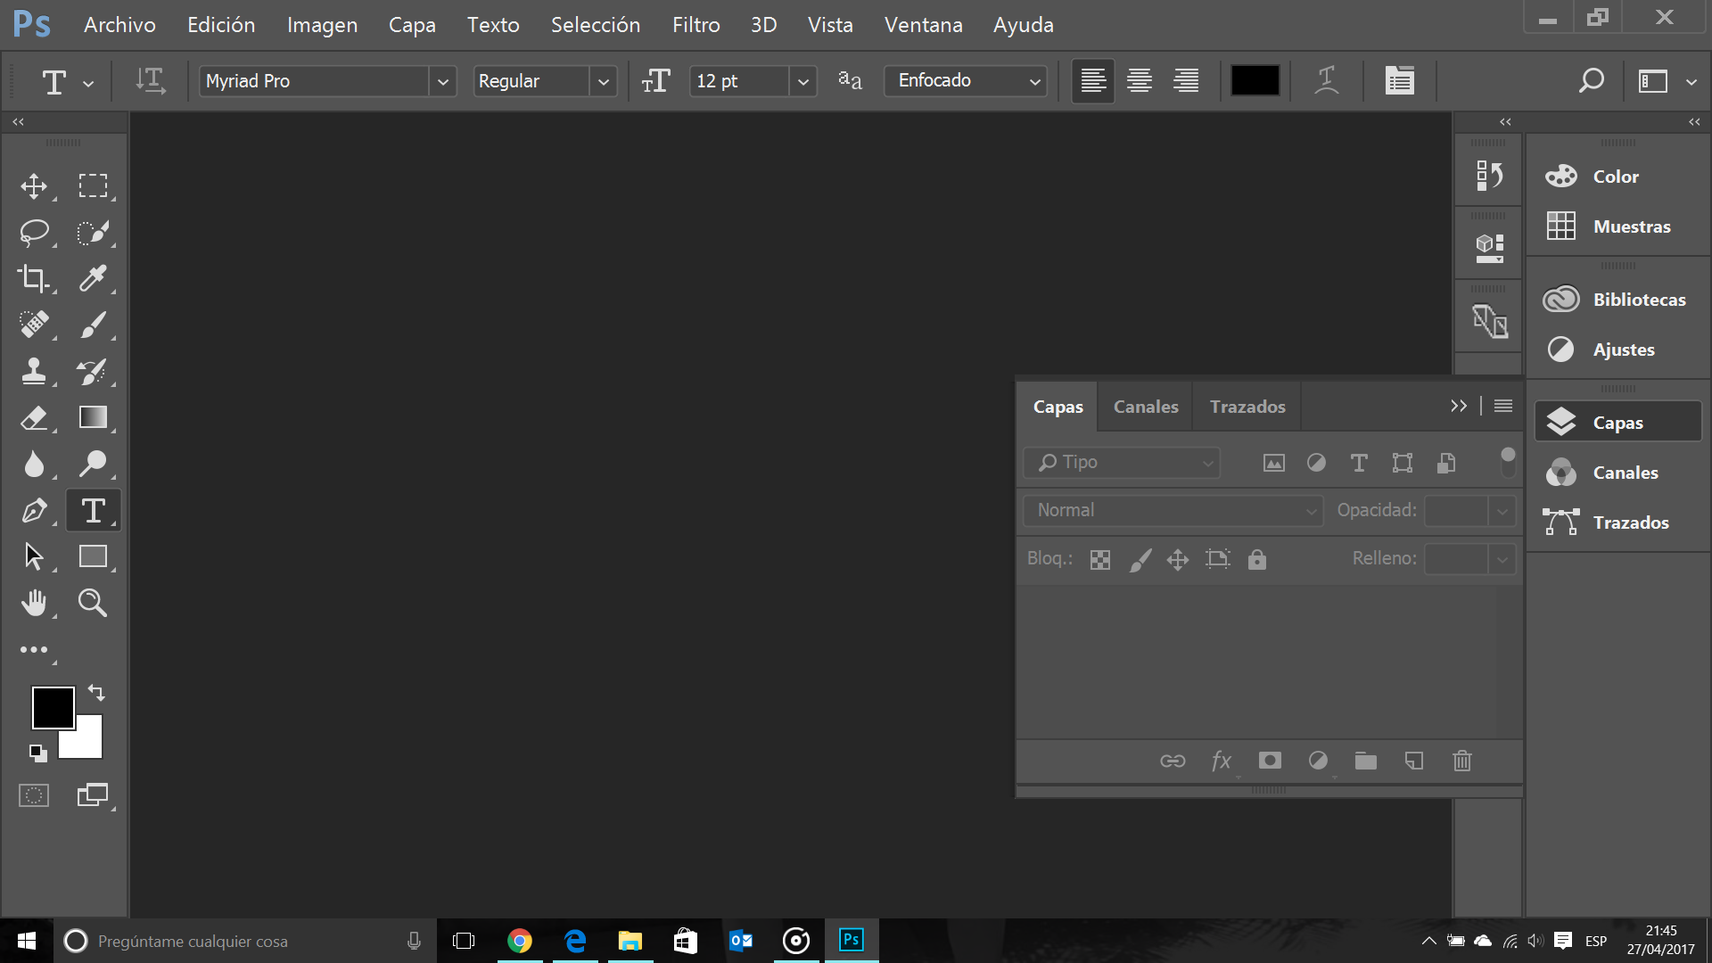Select the Crop tool

coord(34,279)
